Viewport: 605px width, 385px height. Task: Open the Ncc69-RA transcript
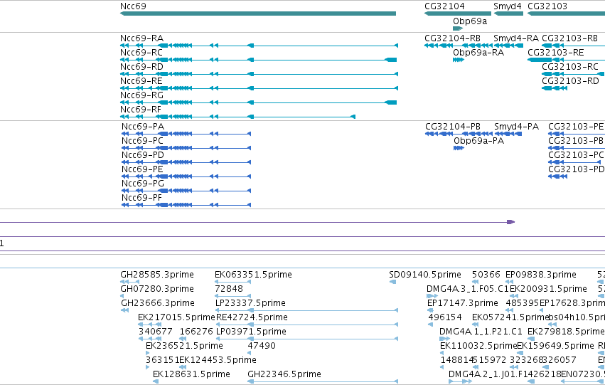click(x=259, y=46)
